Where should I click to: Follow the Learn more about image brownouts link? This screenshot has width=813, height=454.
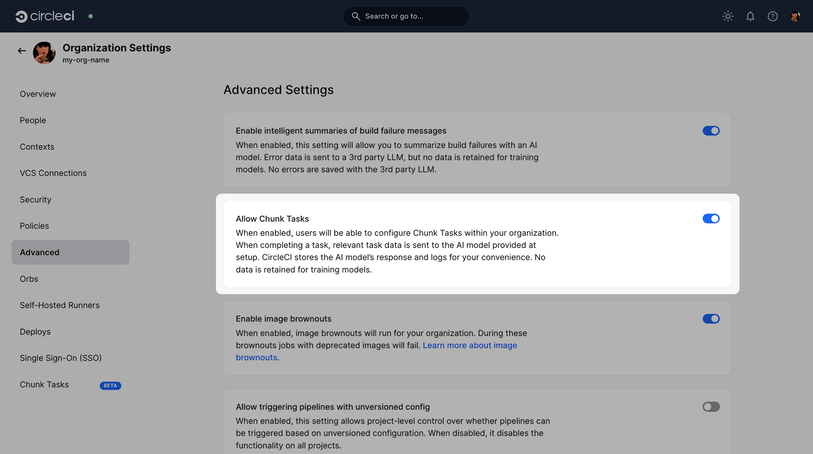[469, 345]
